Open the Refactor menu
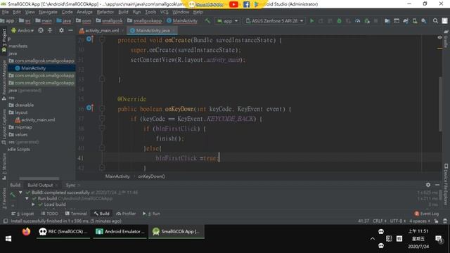Image resolution: width=450 pixels, height=253 pixels. pos(105,12)
